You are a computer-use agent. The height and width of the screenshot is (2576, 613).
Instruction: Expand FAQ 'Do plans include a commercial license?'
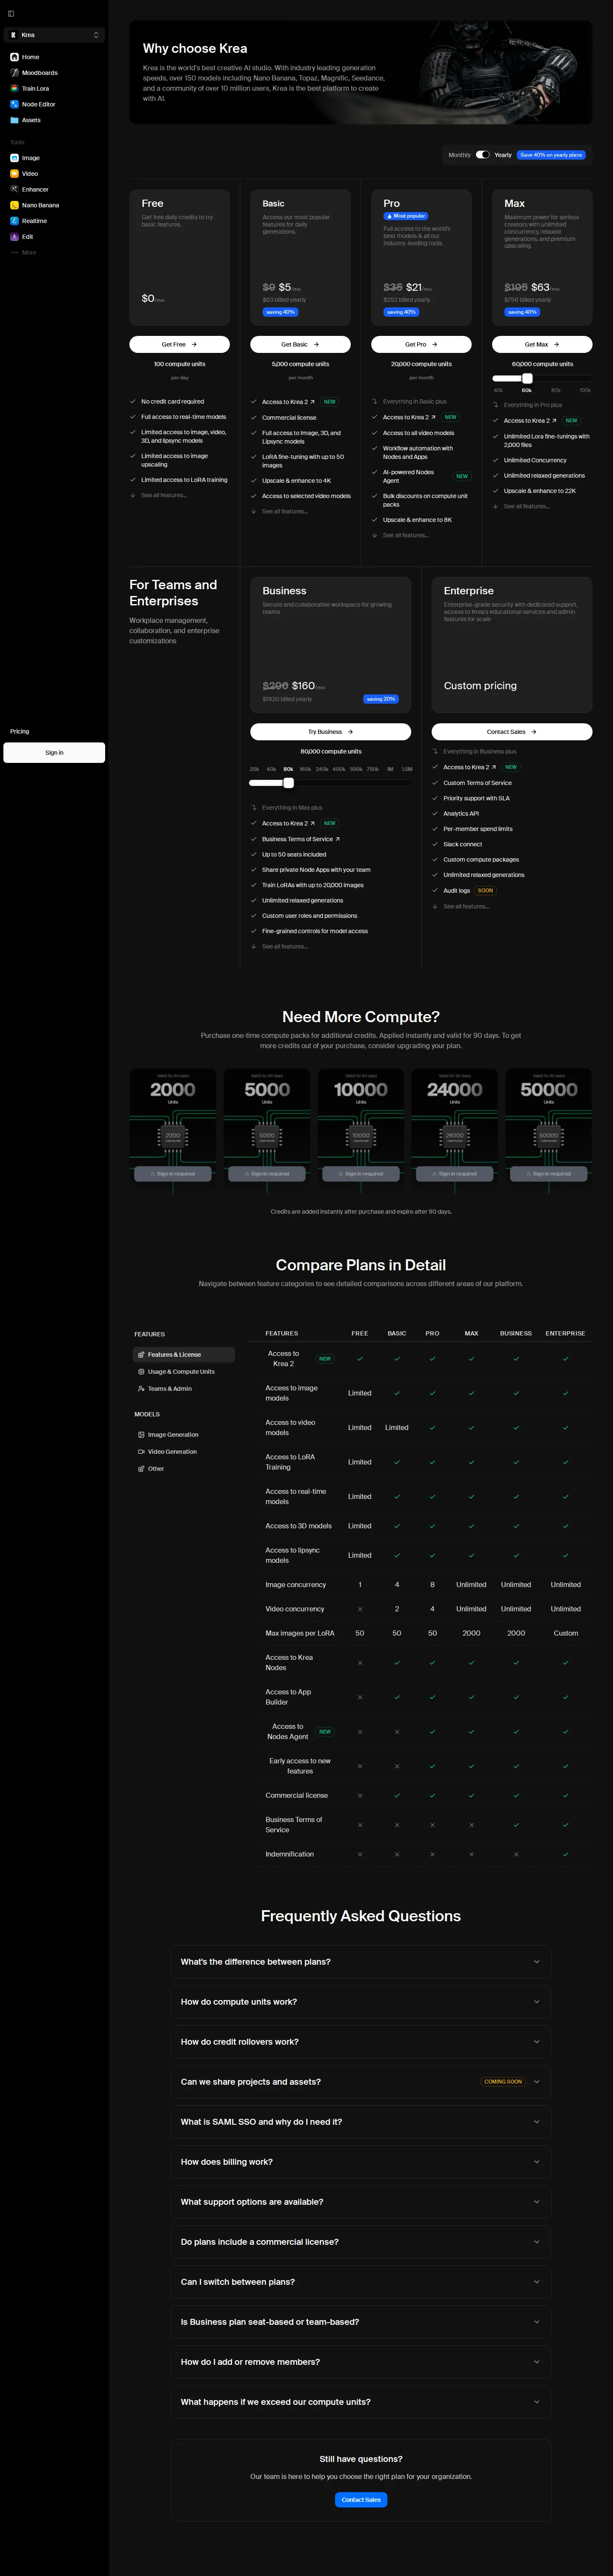360,2242
